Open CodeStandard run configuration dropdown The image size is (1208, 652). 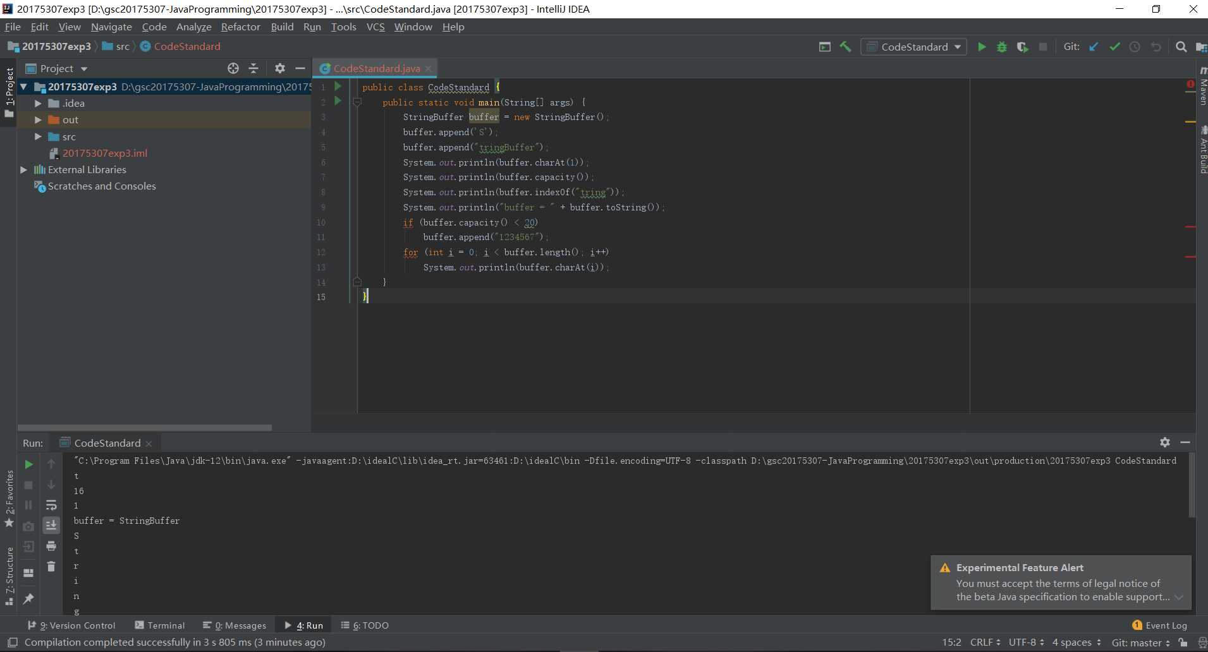pos(913,47)
